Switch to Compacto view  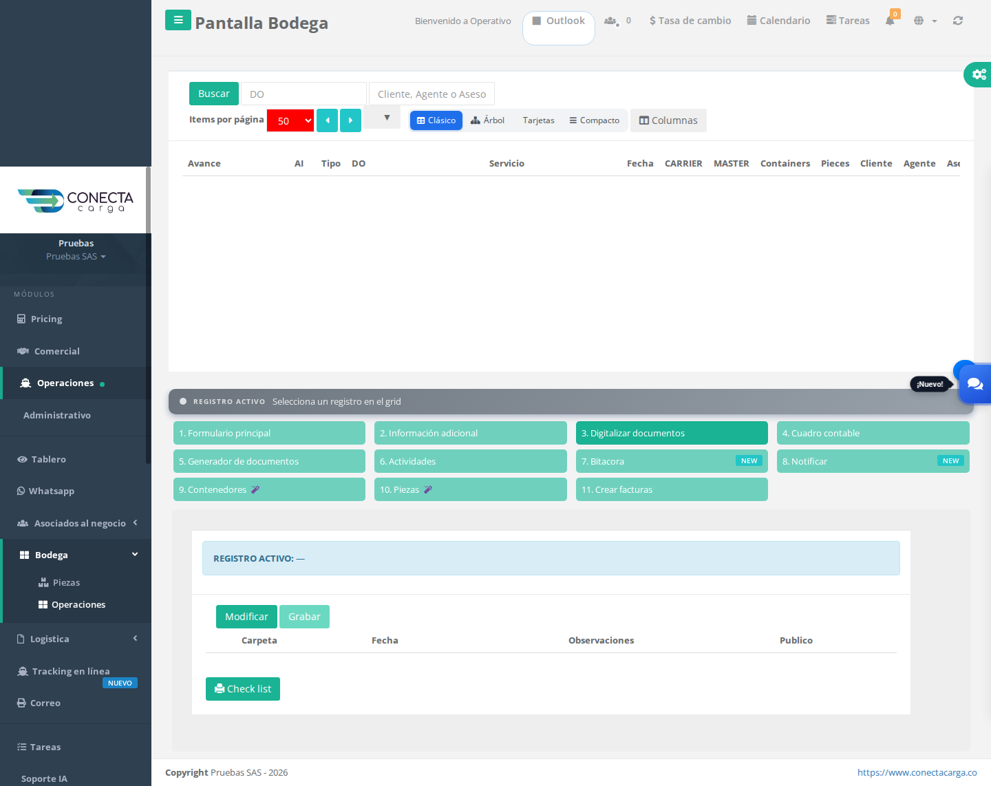[x=595, y=120]
